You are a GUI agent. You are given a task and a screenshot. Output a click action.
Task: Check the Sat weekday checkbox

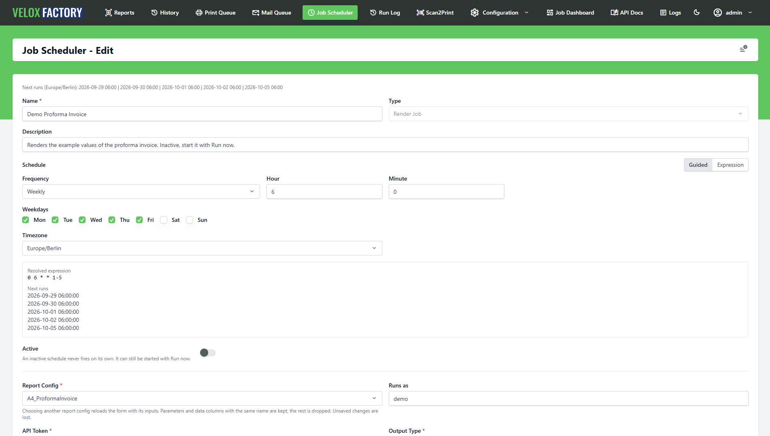[x=164, y=220]
